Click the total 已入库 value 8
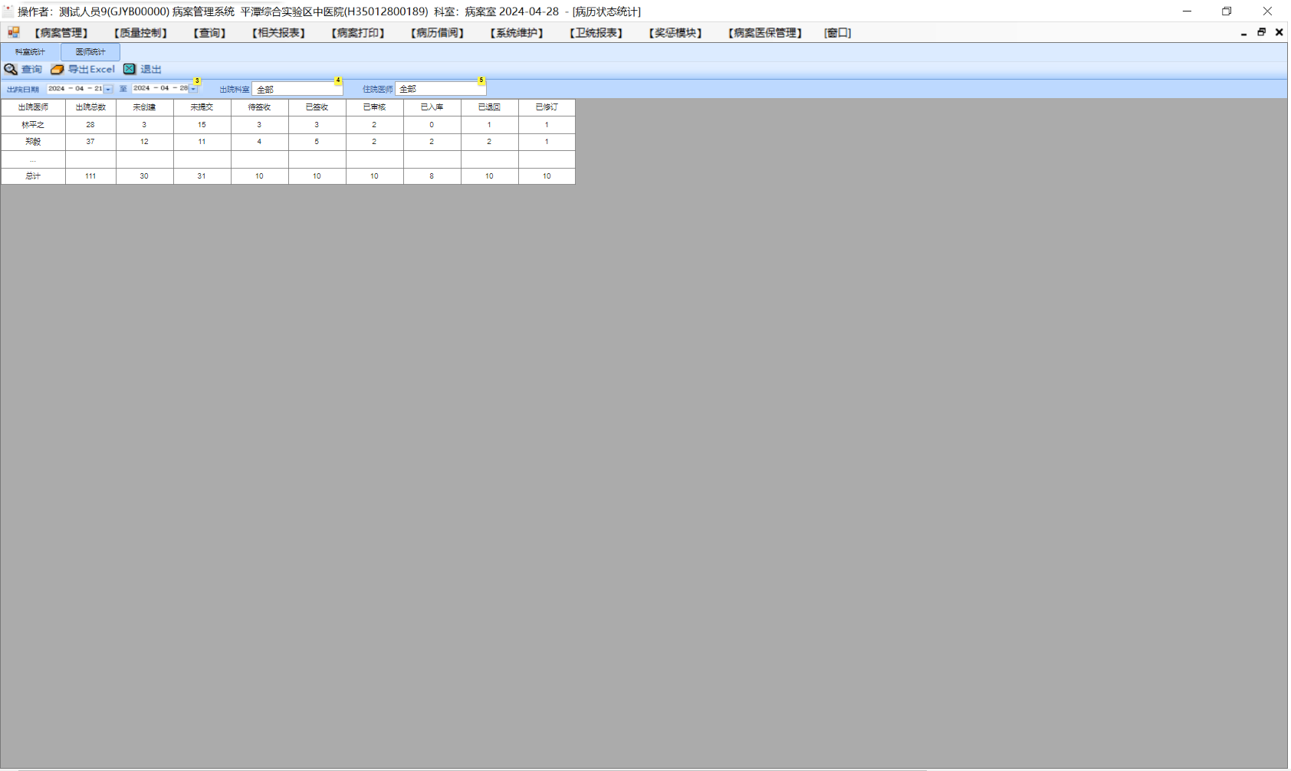This screenshot has height=771, width=1291. point(432,176)
